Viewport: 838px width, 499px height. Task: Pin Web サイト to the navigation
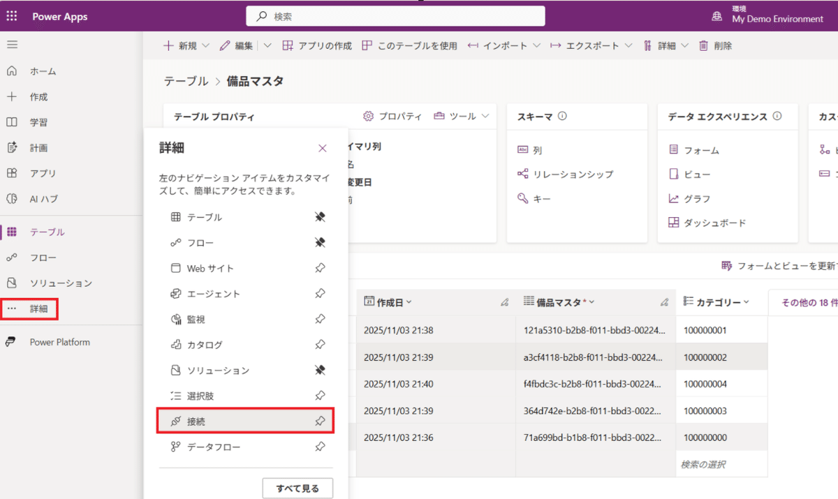click(320, 268)
